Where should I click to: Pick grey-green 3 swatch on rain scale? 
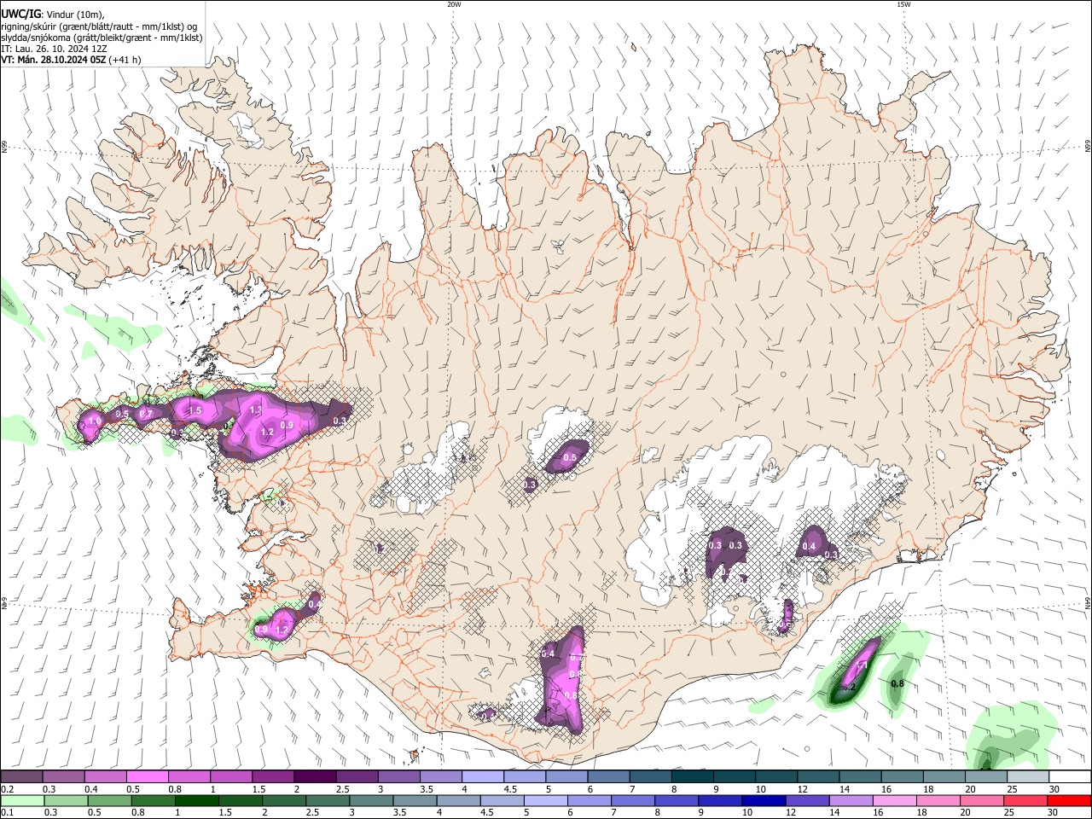click(x=371, y=801)
